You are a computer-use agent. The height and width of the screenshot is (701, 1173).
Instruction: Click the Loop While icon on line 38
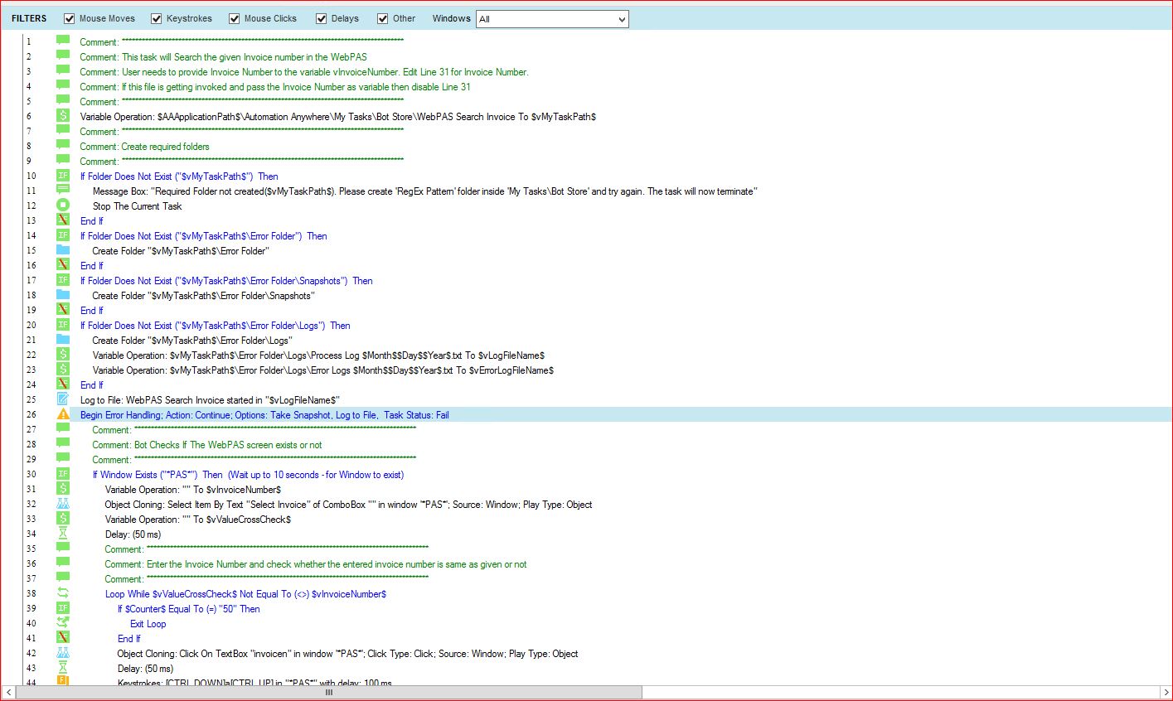(63, 593)
